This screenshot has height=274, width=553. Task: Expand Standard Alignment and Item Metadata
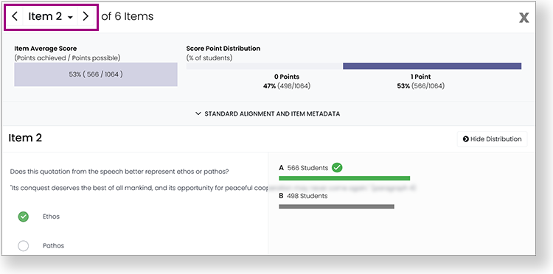(x=268, y=113)
